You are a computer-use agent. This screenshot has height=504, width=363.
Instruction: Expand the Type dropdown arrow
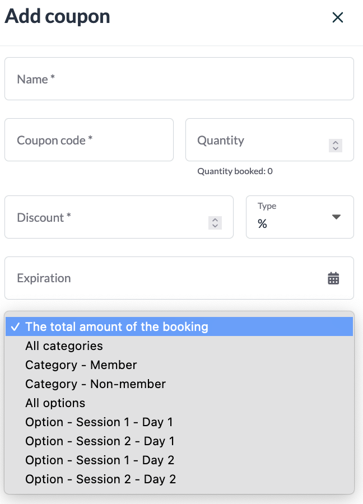(x=336, y=217)
